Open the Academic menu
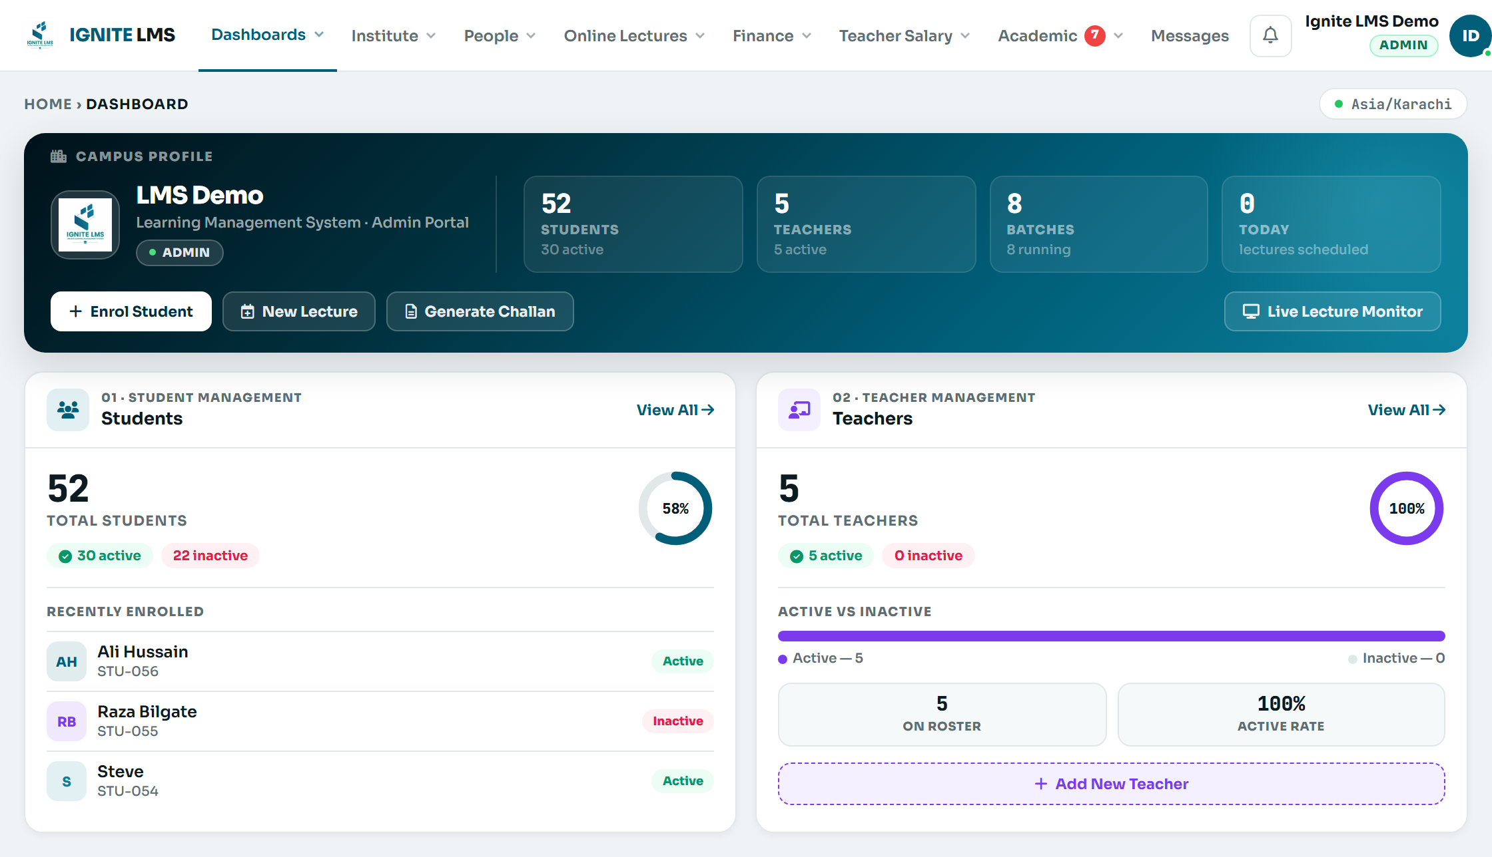The height and width of the screenshot is (857, 1492). click(x=1061, y=36)
